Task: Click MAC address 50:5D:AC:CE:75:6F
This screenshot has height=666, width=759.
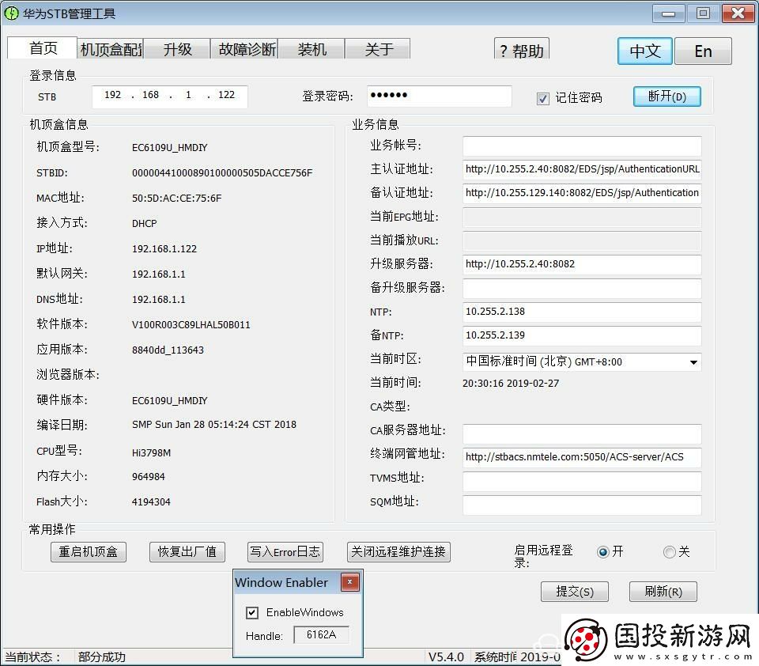Action: coord(176,198)
